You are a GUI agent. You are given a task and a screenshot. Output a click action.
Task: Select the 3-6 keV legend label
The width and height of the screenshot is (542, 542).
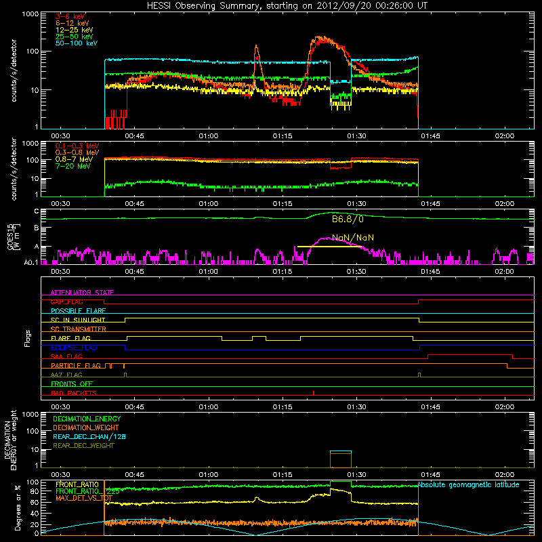click(x=70, y=16)
